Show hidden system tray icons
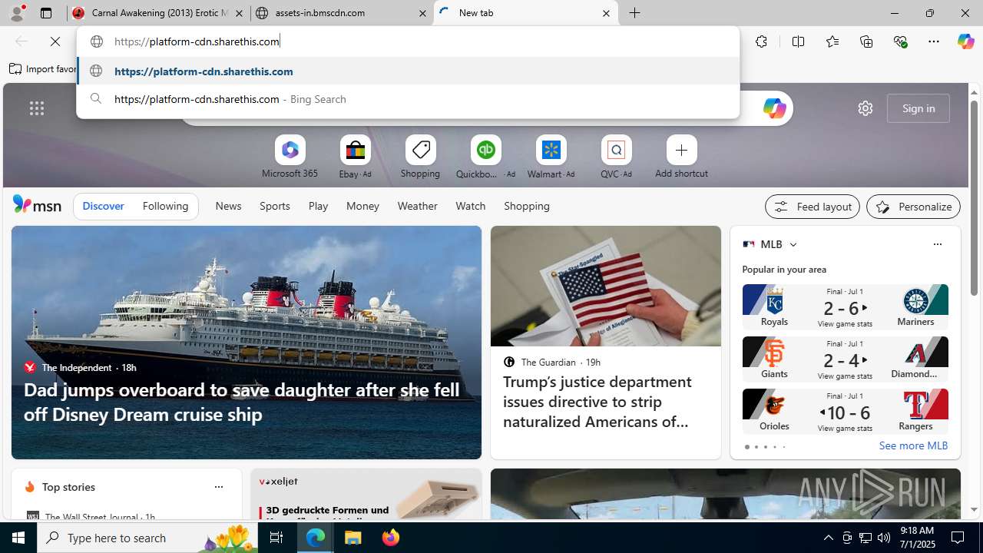983x553 pixels. pos(828,538)
